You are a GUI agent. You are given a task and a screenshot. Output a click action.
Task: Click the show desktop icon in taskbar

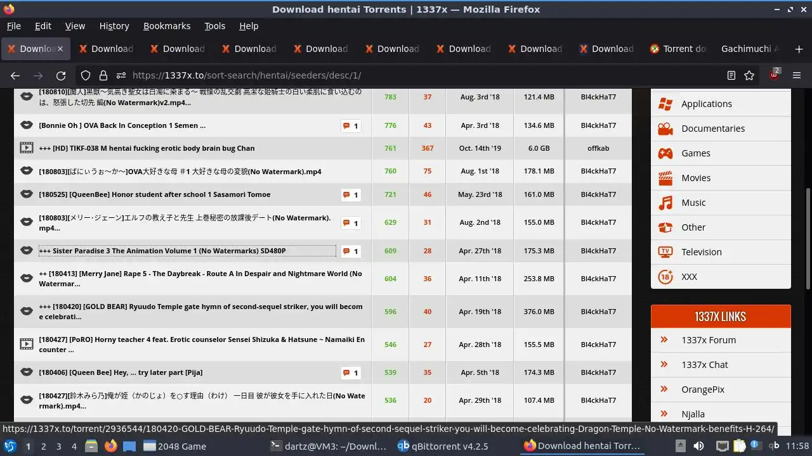(x=129, y=446)
